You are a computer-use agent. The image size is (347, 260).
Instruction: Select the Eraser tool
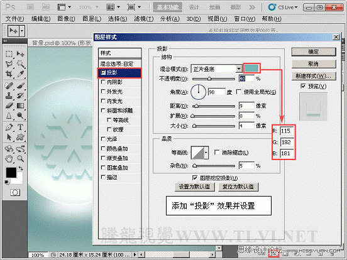pyautogui.click(x=9, y=106)
